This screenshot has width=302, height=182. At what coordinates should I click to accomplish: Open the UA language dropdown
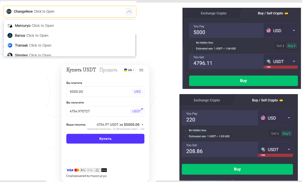point(129,70)
